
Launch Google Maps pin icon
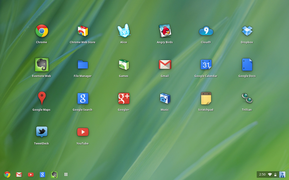pyautogui.click(x=42, y=98)
